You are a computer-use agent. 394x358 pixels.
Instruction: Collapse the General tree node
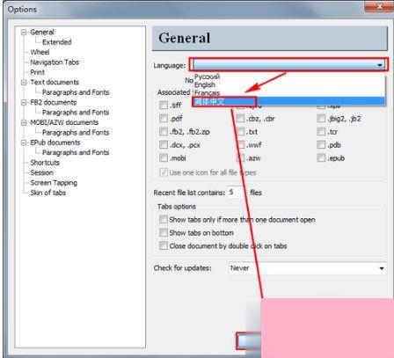click(24, 33)
